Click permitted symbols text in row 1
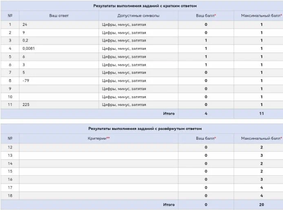This screenshot has width=283, height=210. click(x=124, y=24)
